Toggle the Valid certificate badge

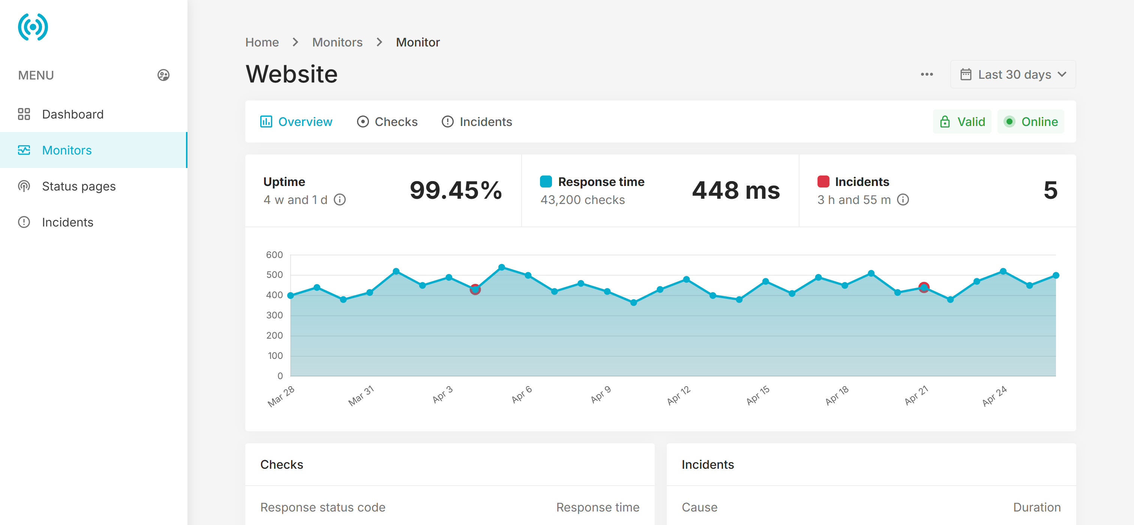[x=962, y=121]
